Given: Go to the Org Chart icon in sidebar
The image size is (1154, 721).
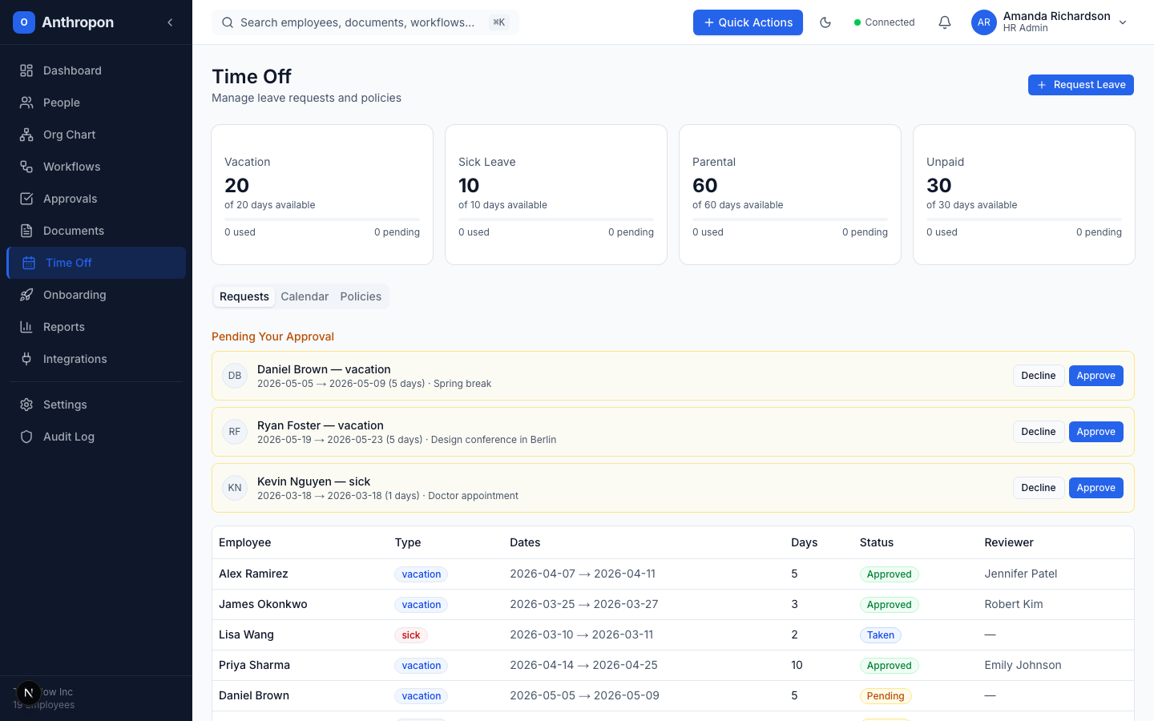Looking at the screenshot, I should pos(26,135).
